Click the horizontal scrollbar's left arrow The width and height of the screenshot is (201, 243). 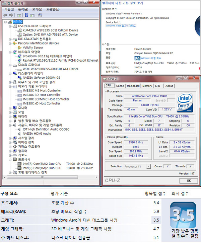pos(4,177)
